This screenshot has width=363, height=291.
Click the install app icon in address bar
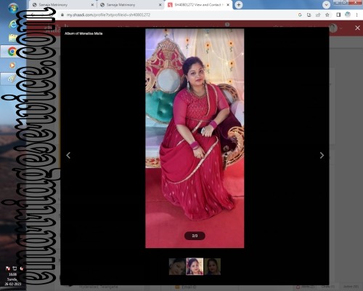point(309,15)
